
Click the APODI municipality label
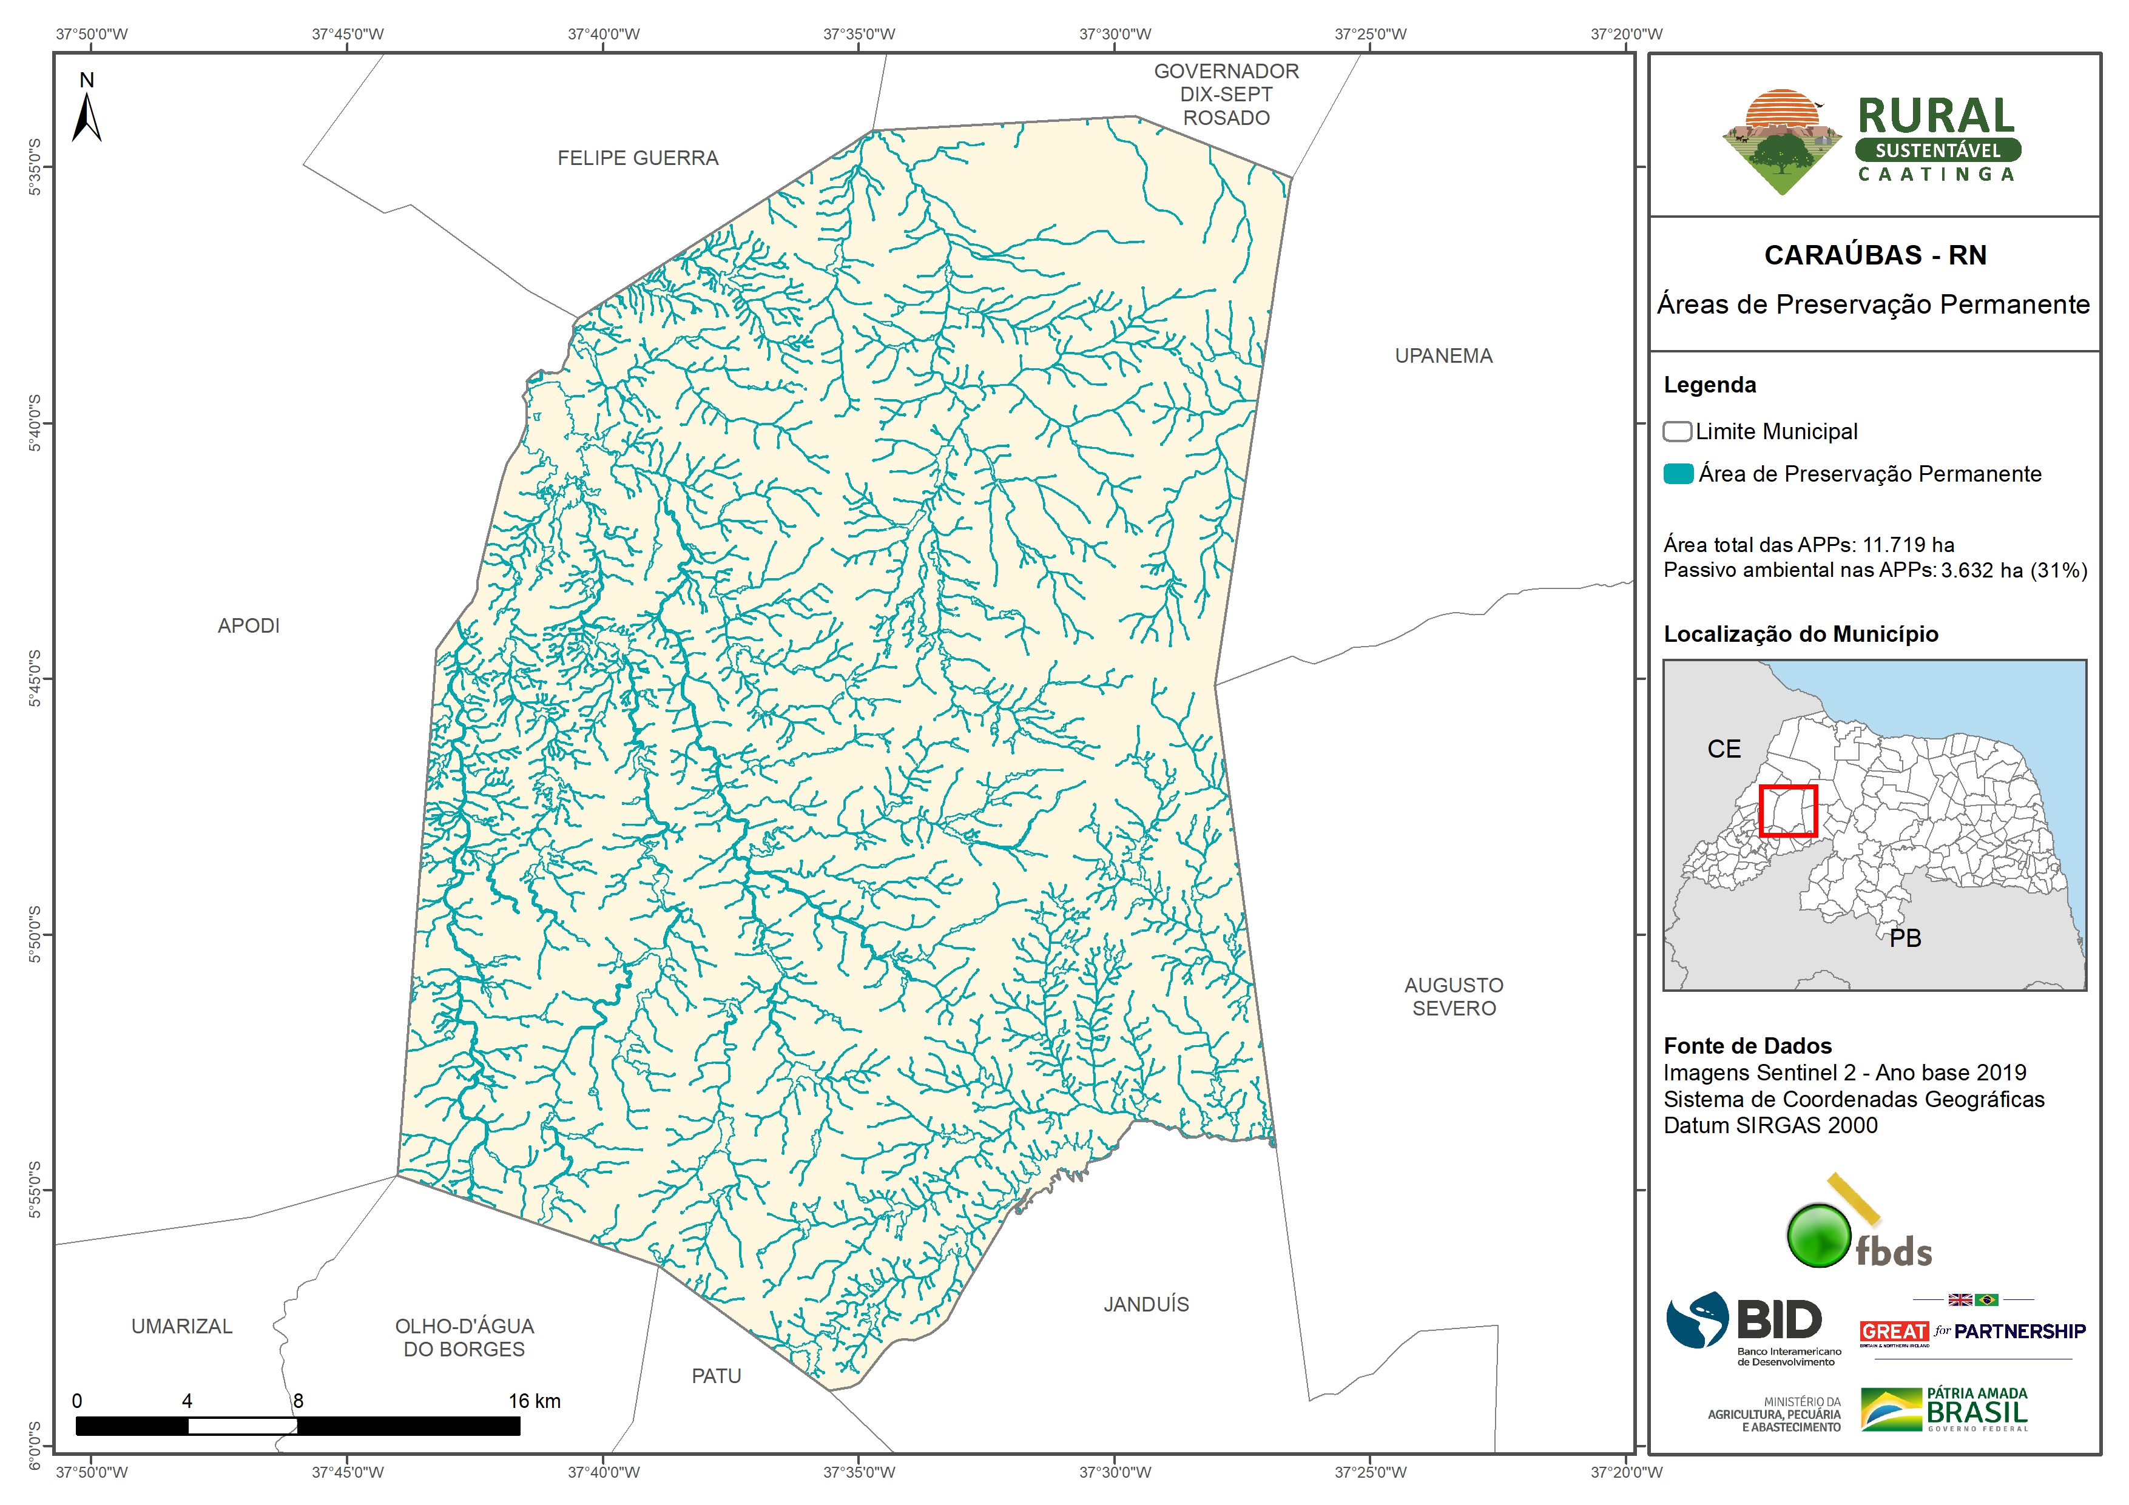point(249,626)
